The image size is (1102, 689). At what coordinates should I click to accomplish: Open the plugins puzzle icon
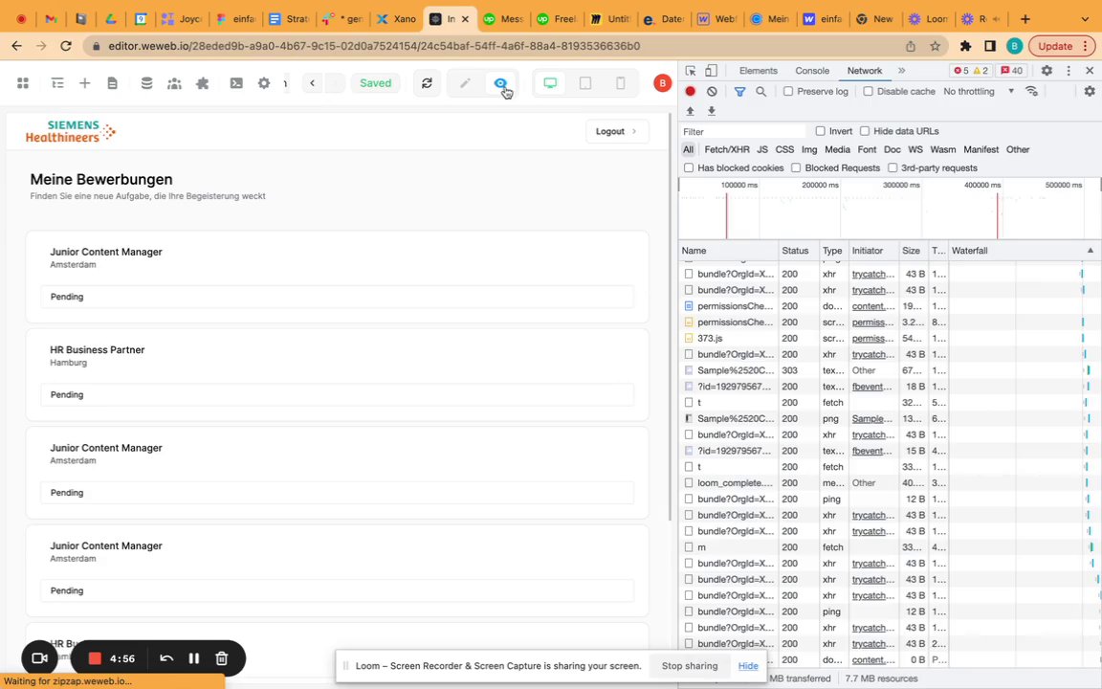203,83
